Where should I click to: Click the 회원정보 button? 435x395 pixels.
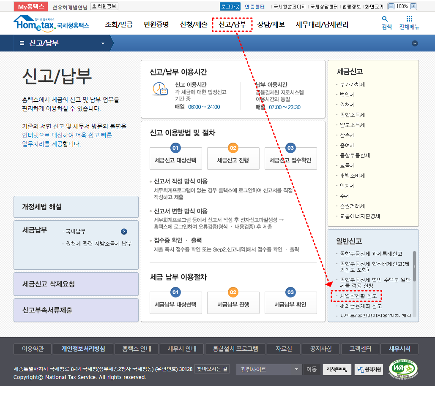tap(104, 6)
